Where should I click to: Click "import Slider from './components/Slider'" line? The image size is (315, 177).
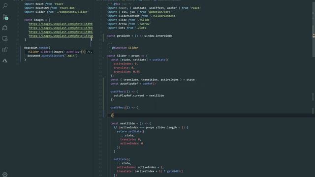(x=56, y=12)
